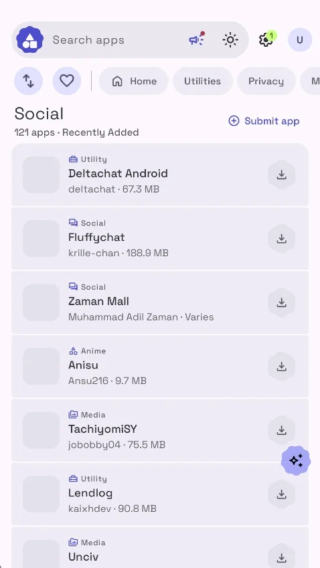Open the sort order arrows button
Screen dimensions: 320x568
point(29,81)
